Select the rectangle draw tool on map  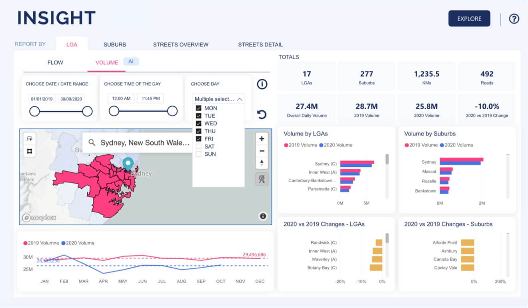click(x=30, y=151)
